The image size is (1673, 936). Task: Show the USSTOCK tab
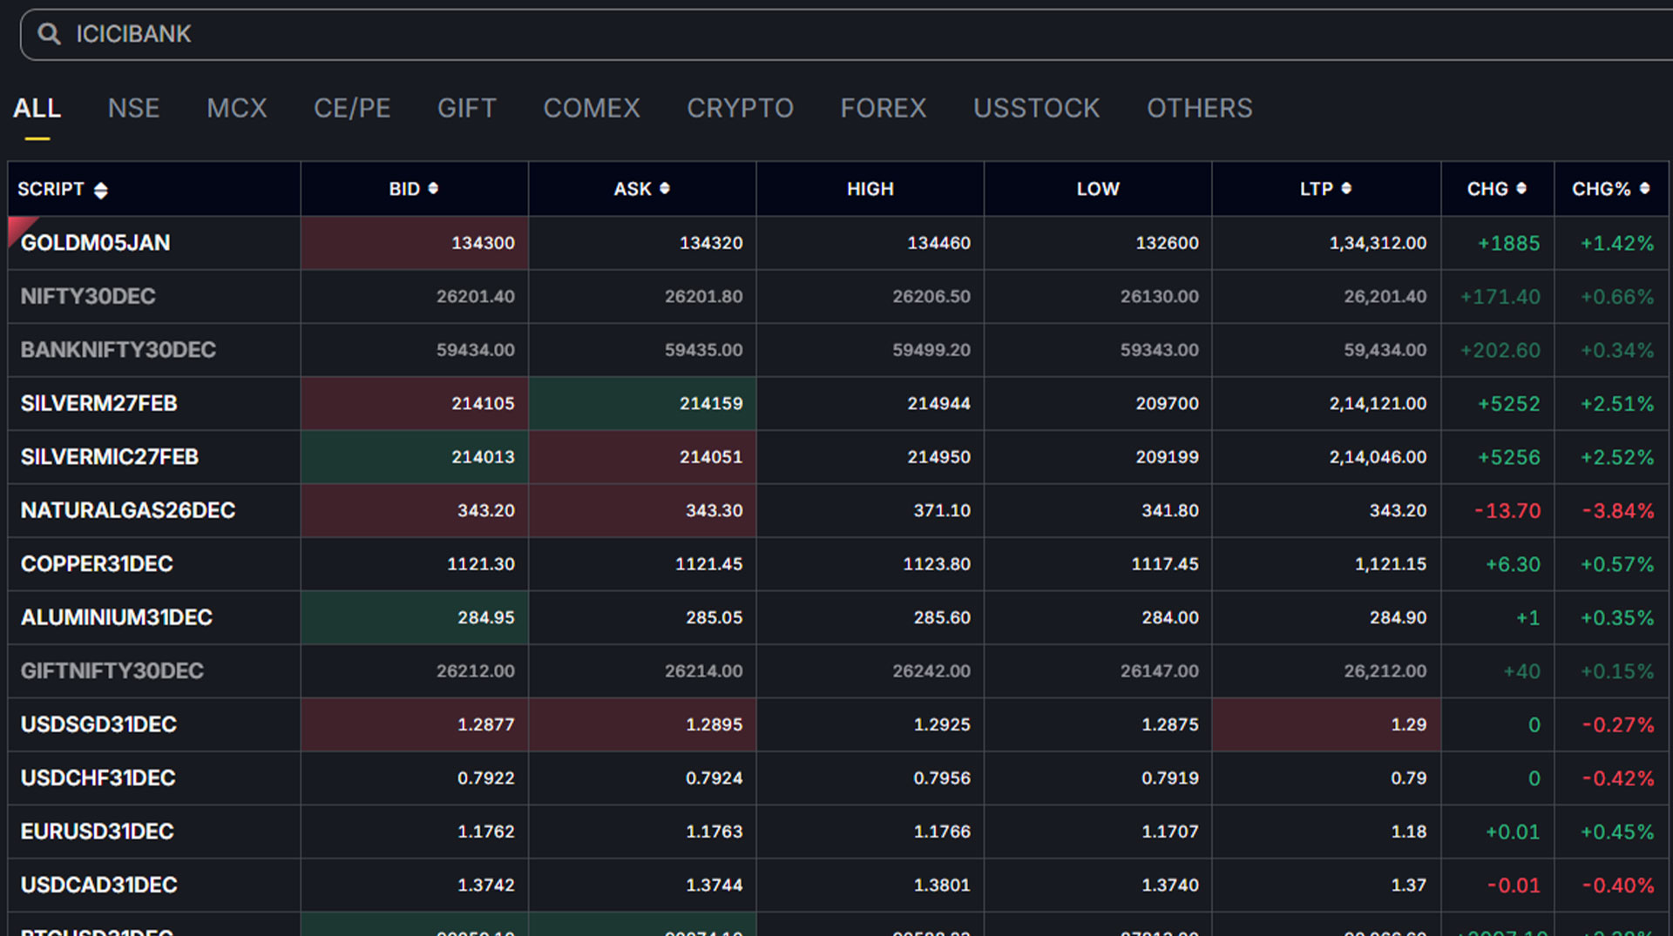(x=1036, y=108)
